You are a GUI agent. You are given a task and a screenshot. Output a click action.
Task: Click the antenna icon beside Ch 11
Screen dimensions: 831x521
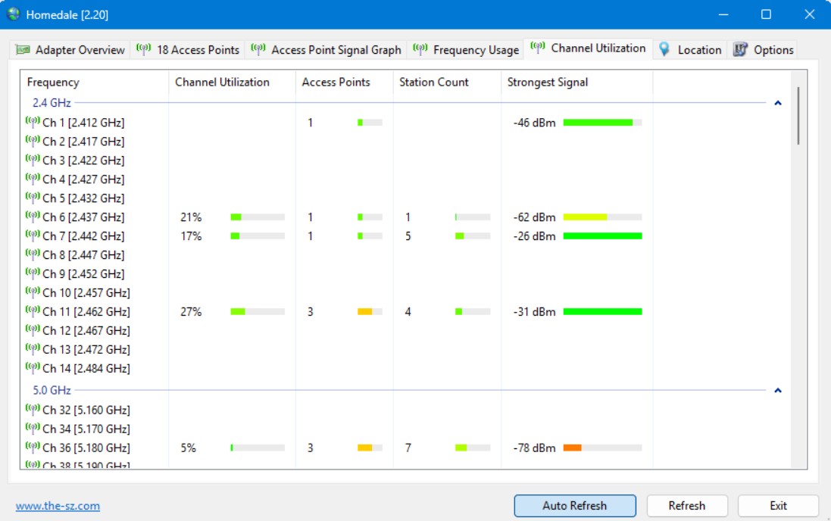tap(33, 311)
